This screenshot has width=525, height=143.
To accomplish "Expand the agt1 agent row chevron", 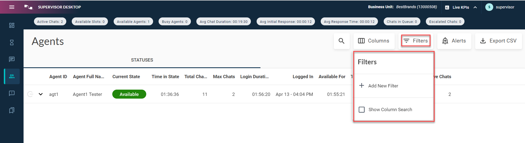I will coord(41,94).
